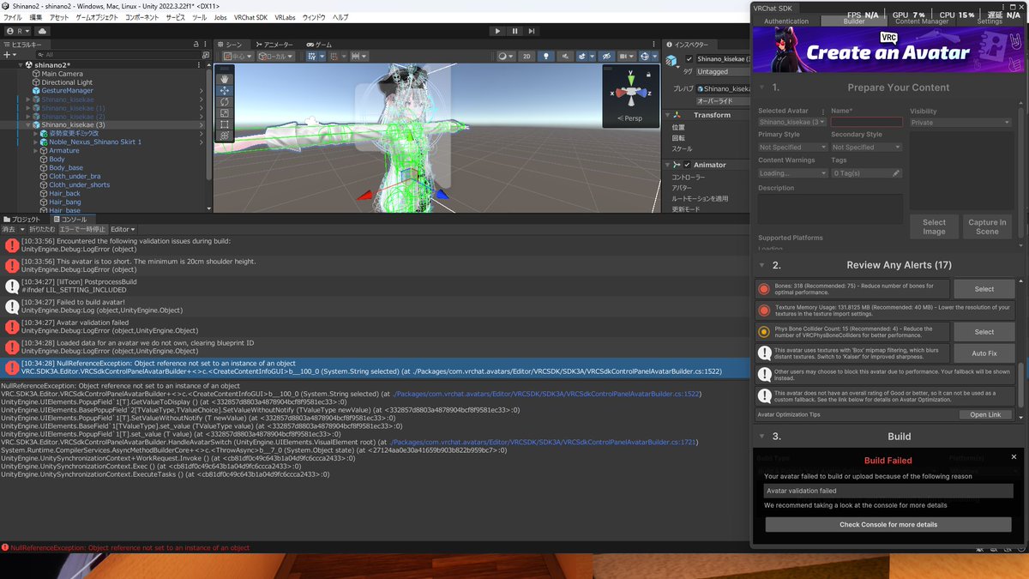Viewport: 1029px width, 579px height.
Task: Open the account R dropdown
Action: coord(18,31)
